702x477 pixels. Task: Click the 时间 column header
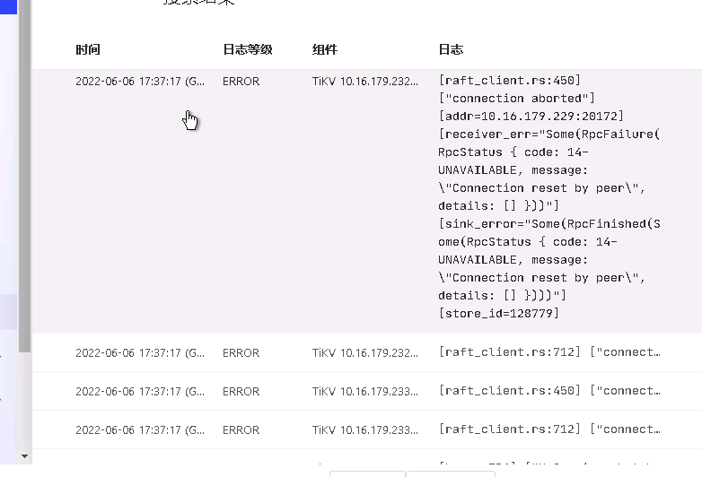88,49
